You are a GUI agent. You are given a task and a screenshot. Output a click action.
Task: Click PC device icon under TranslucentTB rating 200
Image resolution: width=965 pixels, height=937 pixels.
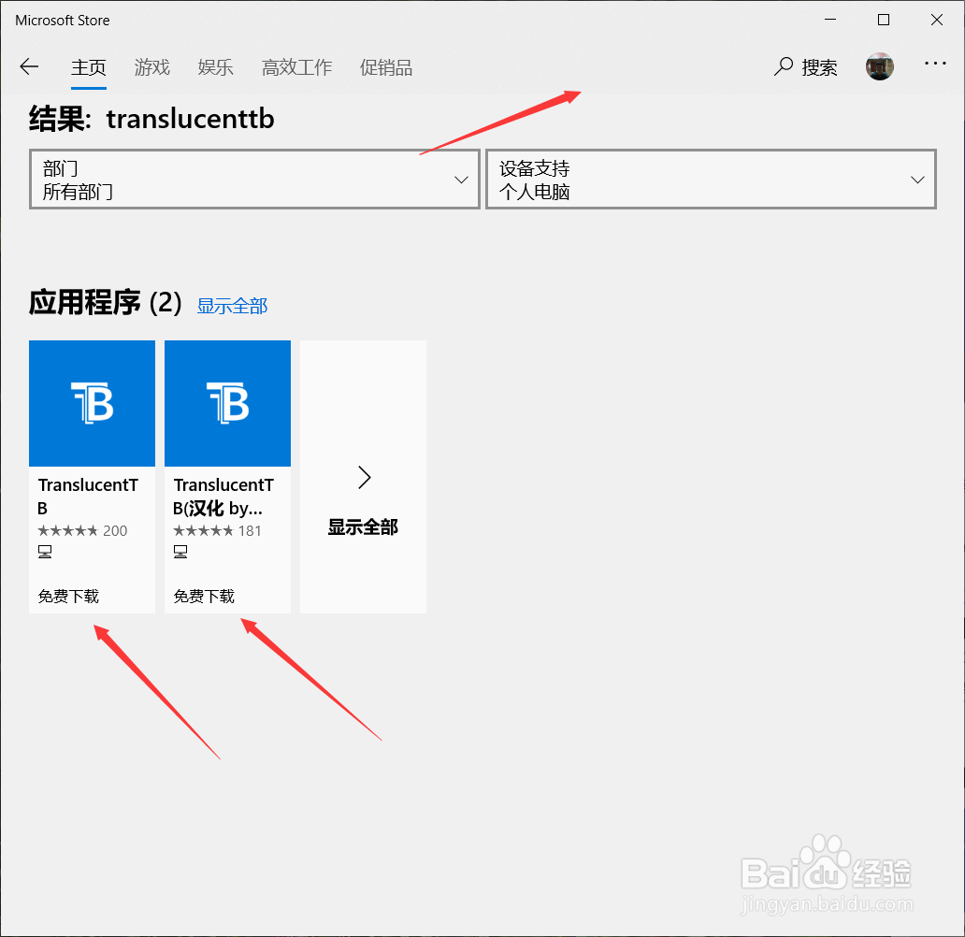[x=45, y=552]
